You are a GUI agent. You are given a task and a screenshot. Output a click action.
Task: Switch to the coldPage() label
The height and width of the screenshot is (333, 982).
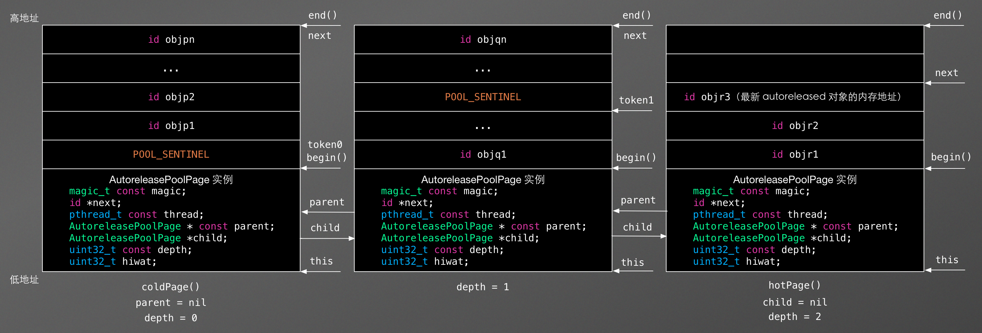[x=170, y=286]
